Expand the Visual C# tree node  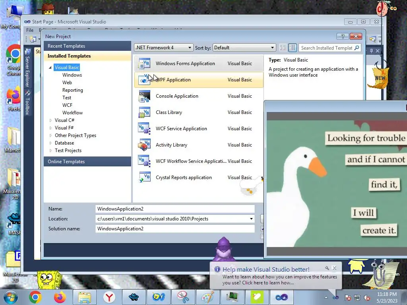(x=50, y=120)
